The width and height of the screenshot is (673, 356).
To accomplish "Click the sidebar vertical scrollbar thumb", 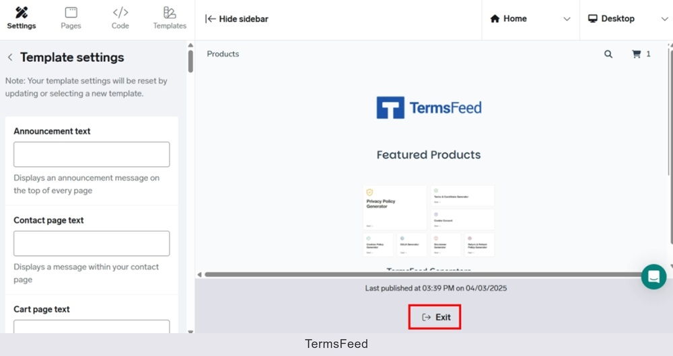I will pyautogui.click(x=190, y=61).
